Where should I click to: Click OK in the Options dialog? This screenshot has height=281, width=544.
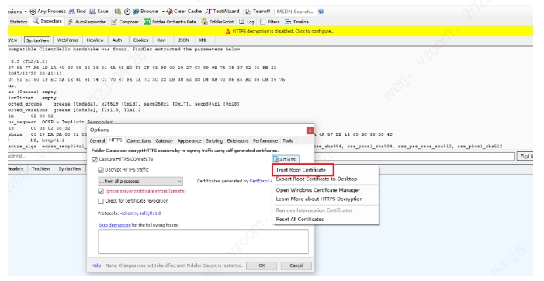coord(262,265)
